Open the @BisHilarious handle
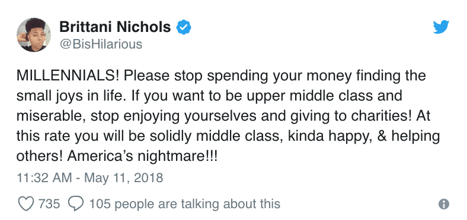Screen dimensions: 467x220 click(x=101, y=44)
